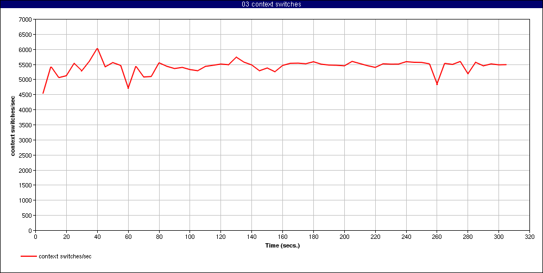Click the 4000 y-axis label

(26, 110)
